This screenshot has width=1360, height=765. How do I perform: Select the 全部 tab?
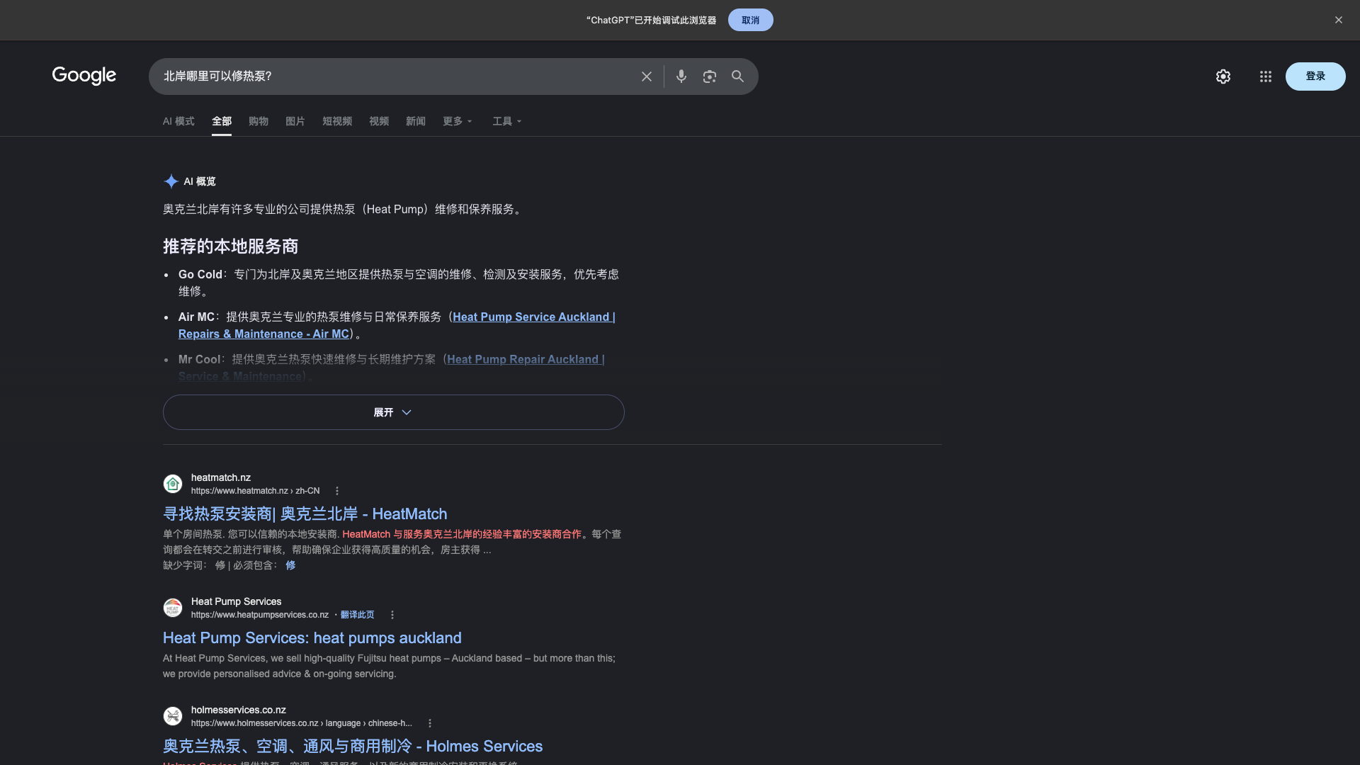[x=222, y=121]
